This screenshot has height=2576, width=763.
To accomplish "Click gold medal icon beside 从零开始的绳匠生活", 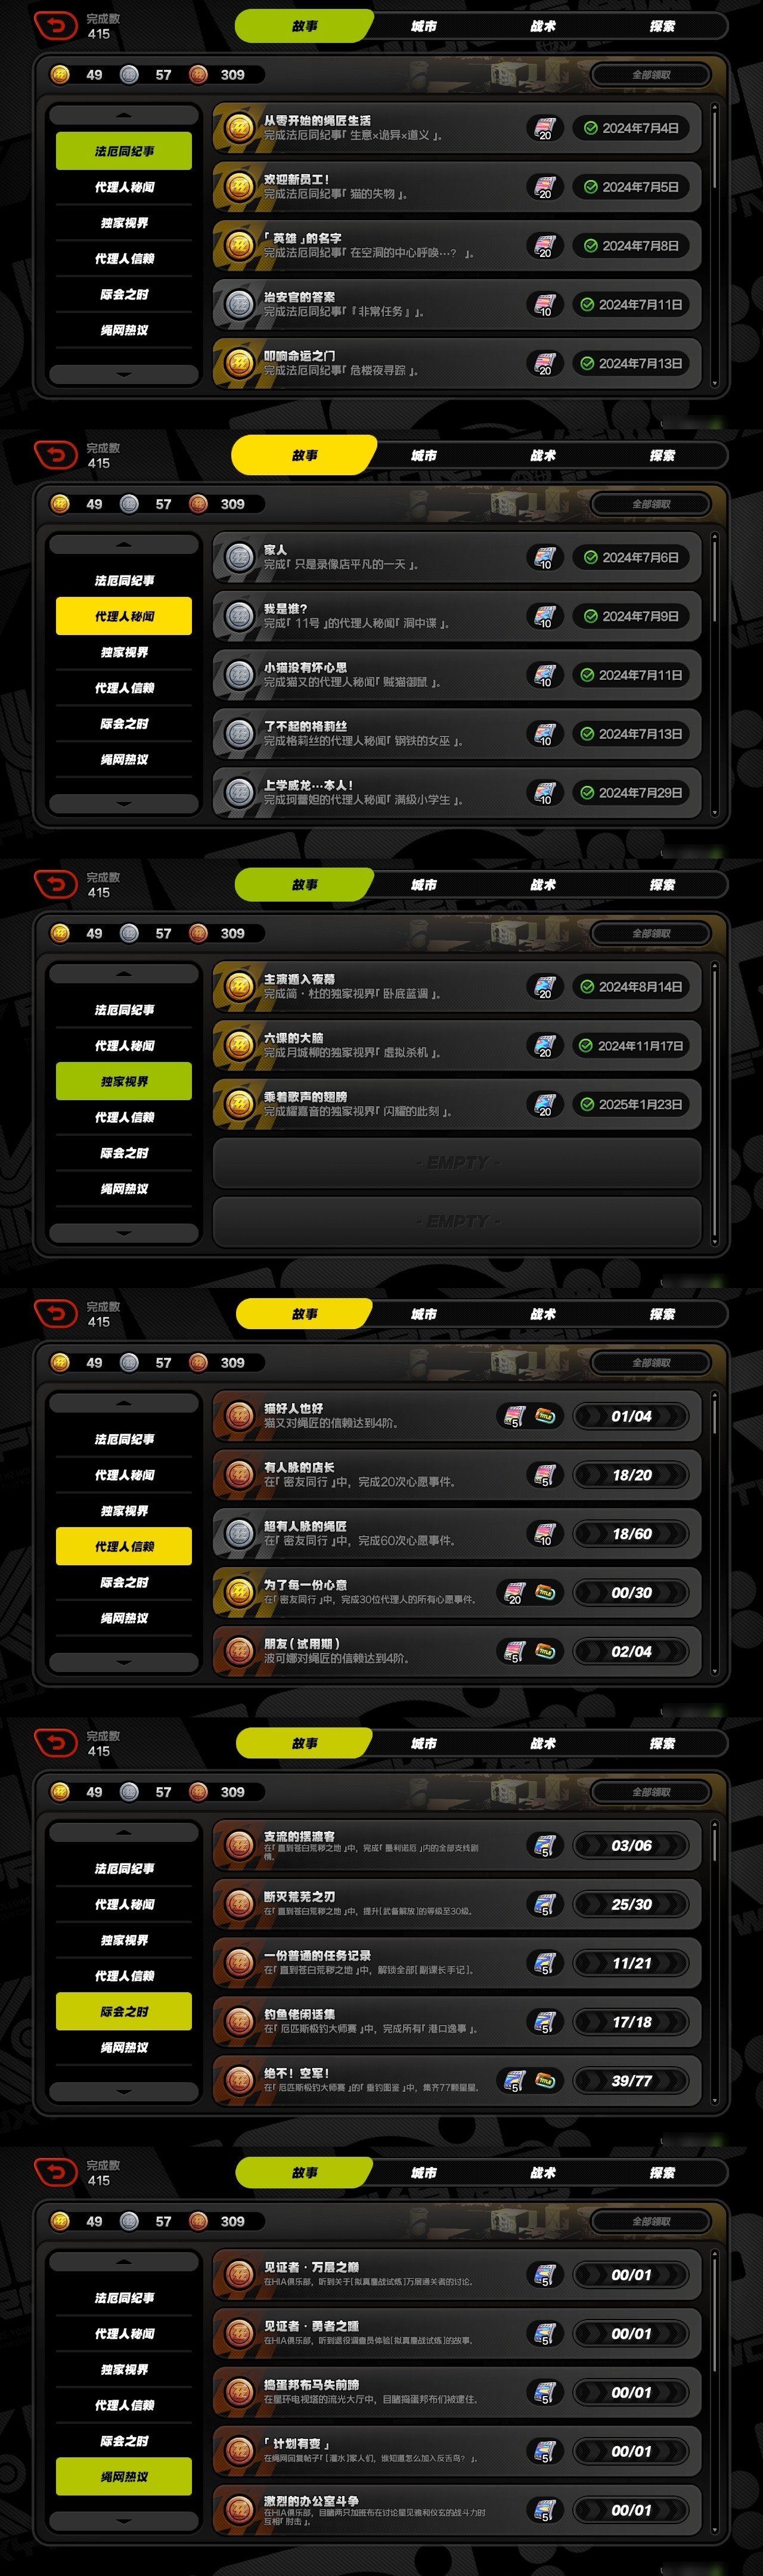I will click(239, 128).
